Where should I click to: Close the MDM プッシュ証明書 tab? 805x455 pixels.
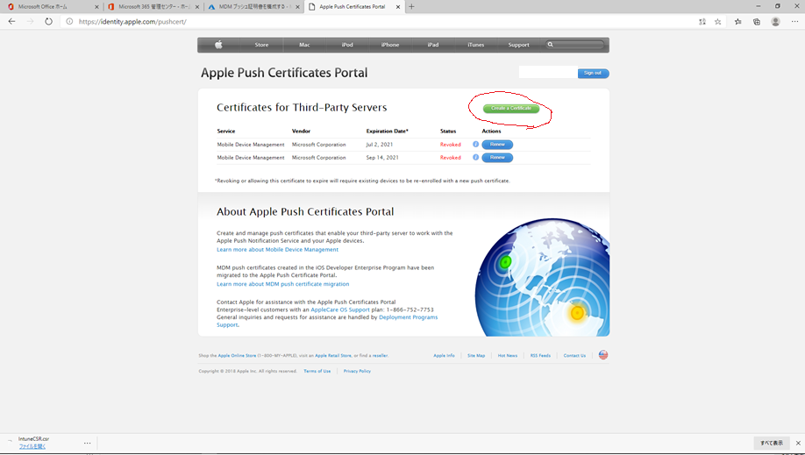click(x=297, y=7)
